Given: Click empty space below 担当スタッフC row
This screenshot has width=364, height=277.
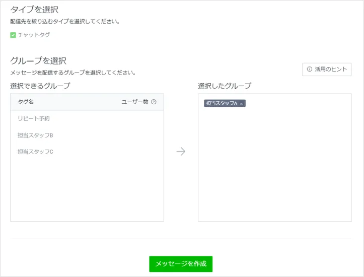Looking at the screenshot, I should [87, 191].
